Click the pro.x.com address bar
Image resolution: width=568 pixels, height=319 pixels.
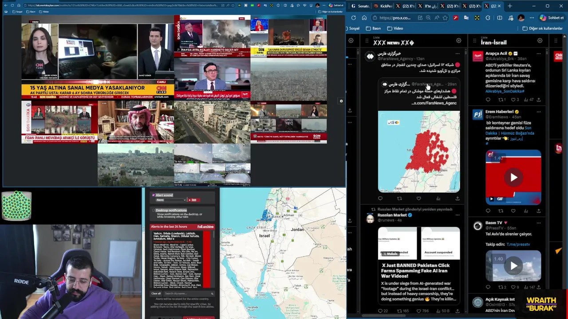point(395,18)
